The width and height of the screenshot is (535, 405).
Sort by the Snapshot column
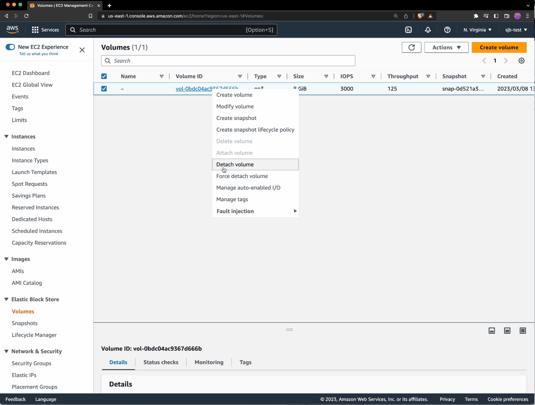click(483, 76)
